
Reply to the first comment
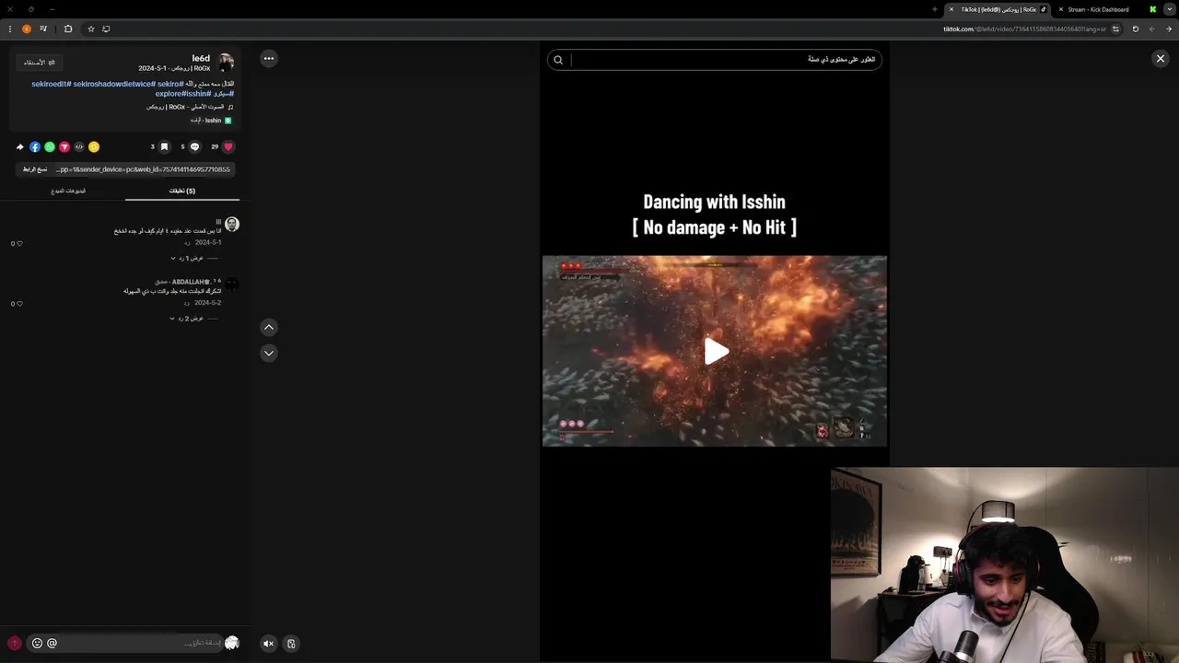187,242
